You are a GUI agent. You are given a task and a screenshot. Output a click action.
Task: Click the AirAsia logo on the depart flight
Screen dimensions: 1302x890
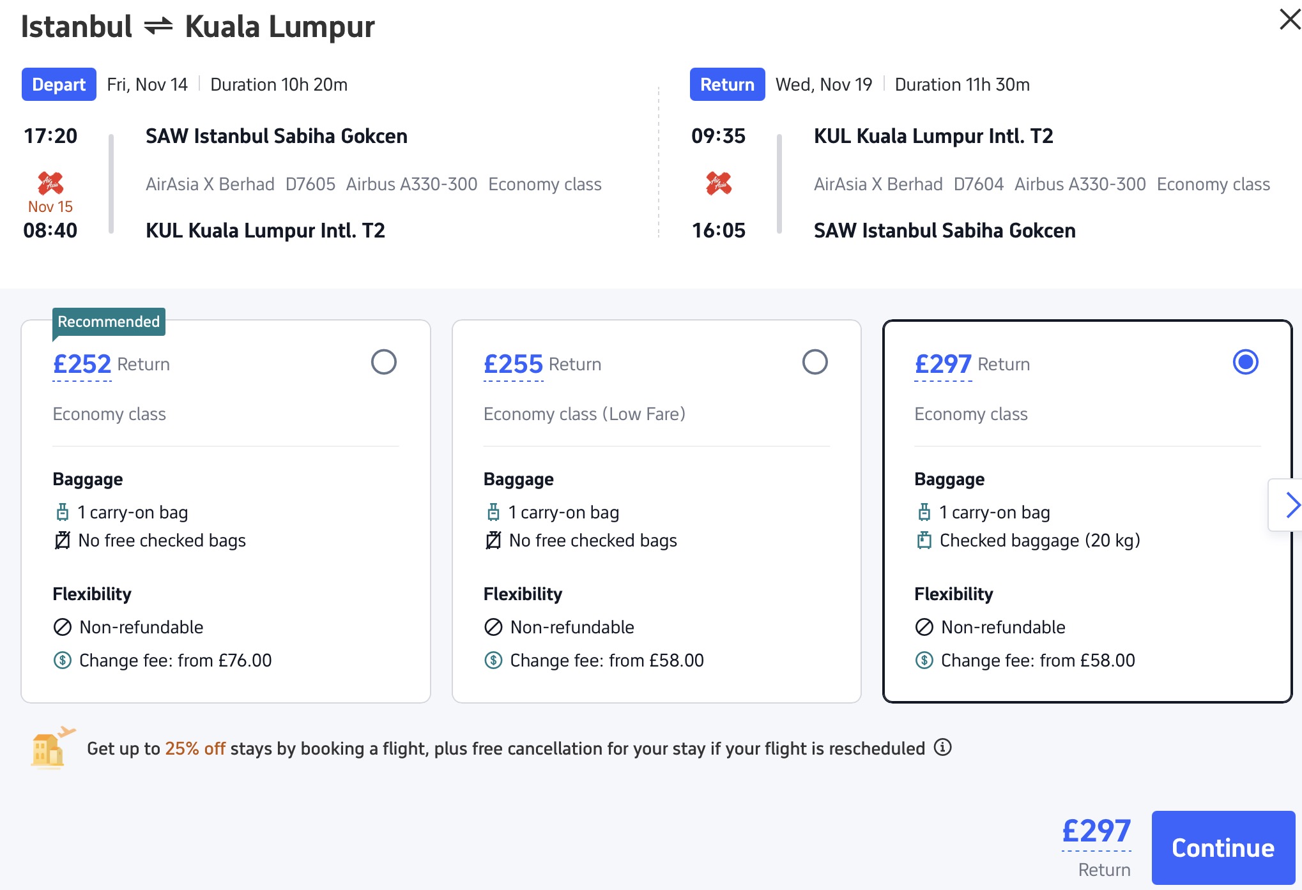(50, 183)
